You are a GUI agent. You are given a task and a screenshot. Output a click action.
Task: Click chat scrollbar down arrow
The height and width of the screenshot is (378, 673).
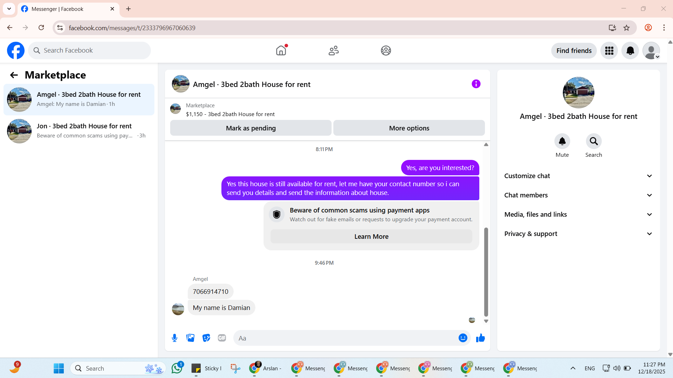click(x=486, y=321)
